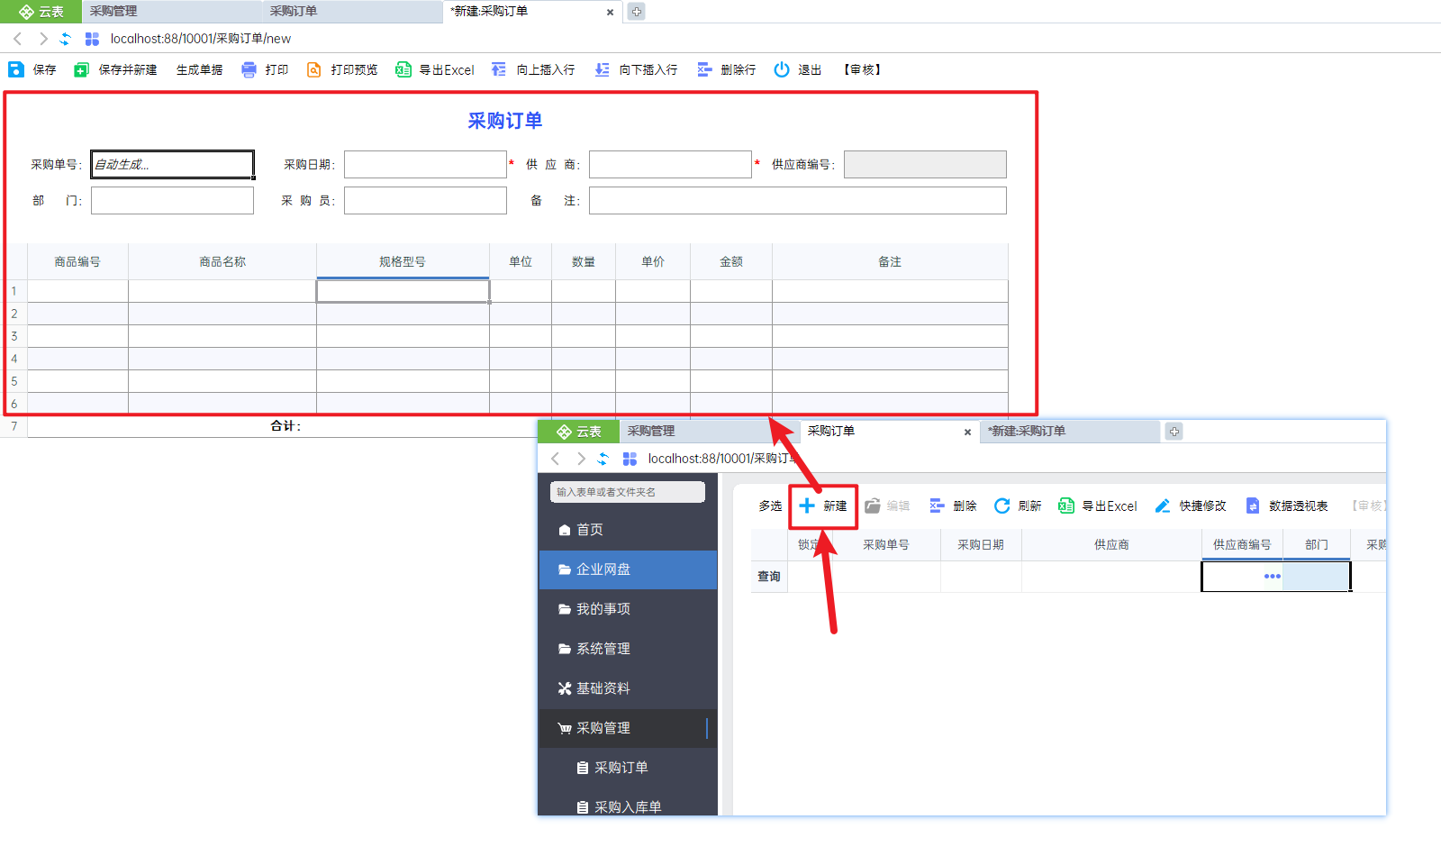This screenshot has height=856, width=1441.
Task: Click 刷新 refresh icon in lower window
Action: click(x=1001, y=505)
